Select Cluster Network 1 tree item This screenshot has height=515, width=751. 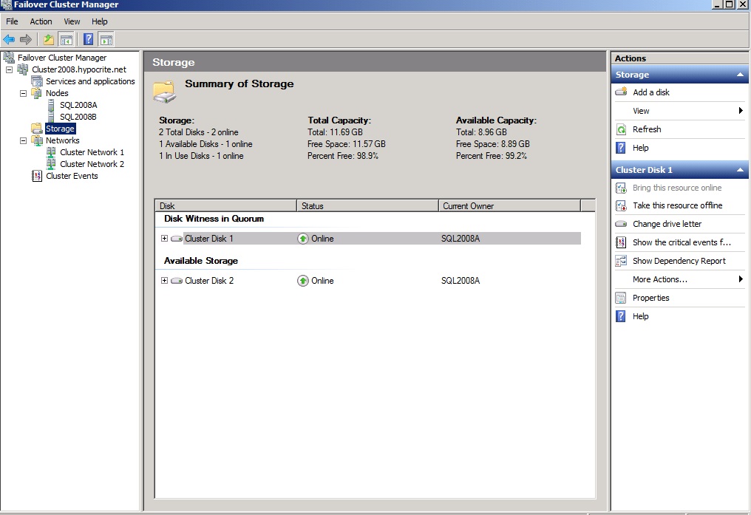tap(92, 152)
